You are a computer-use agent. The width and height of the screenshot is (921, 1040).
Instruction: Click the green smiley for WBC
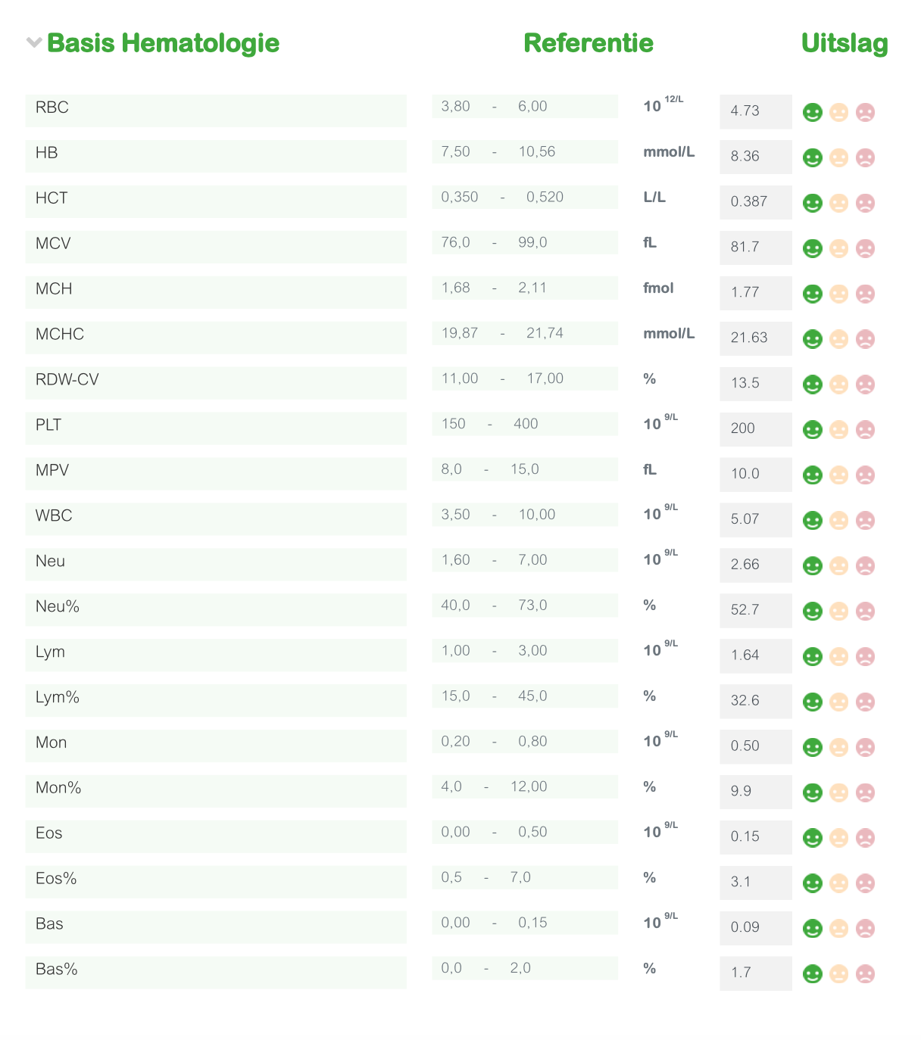click(x=813, y=521)
